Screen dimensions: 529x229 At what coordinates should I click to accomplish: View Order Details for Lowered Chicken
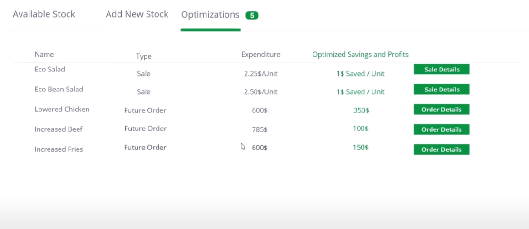(441, 110)
